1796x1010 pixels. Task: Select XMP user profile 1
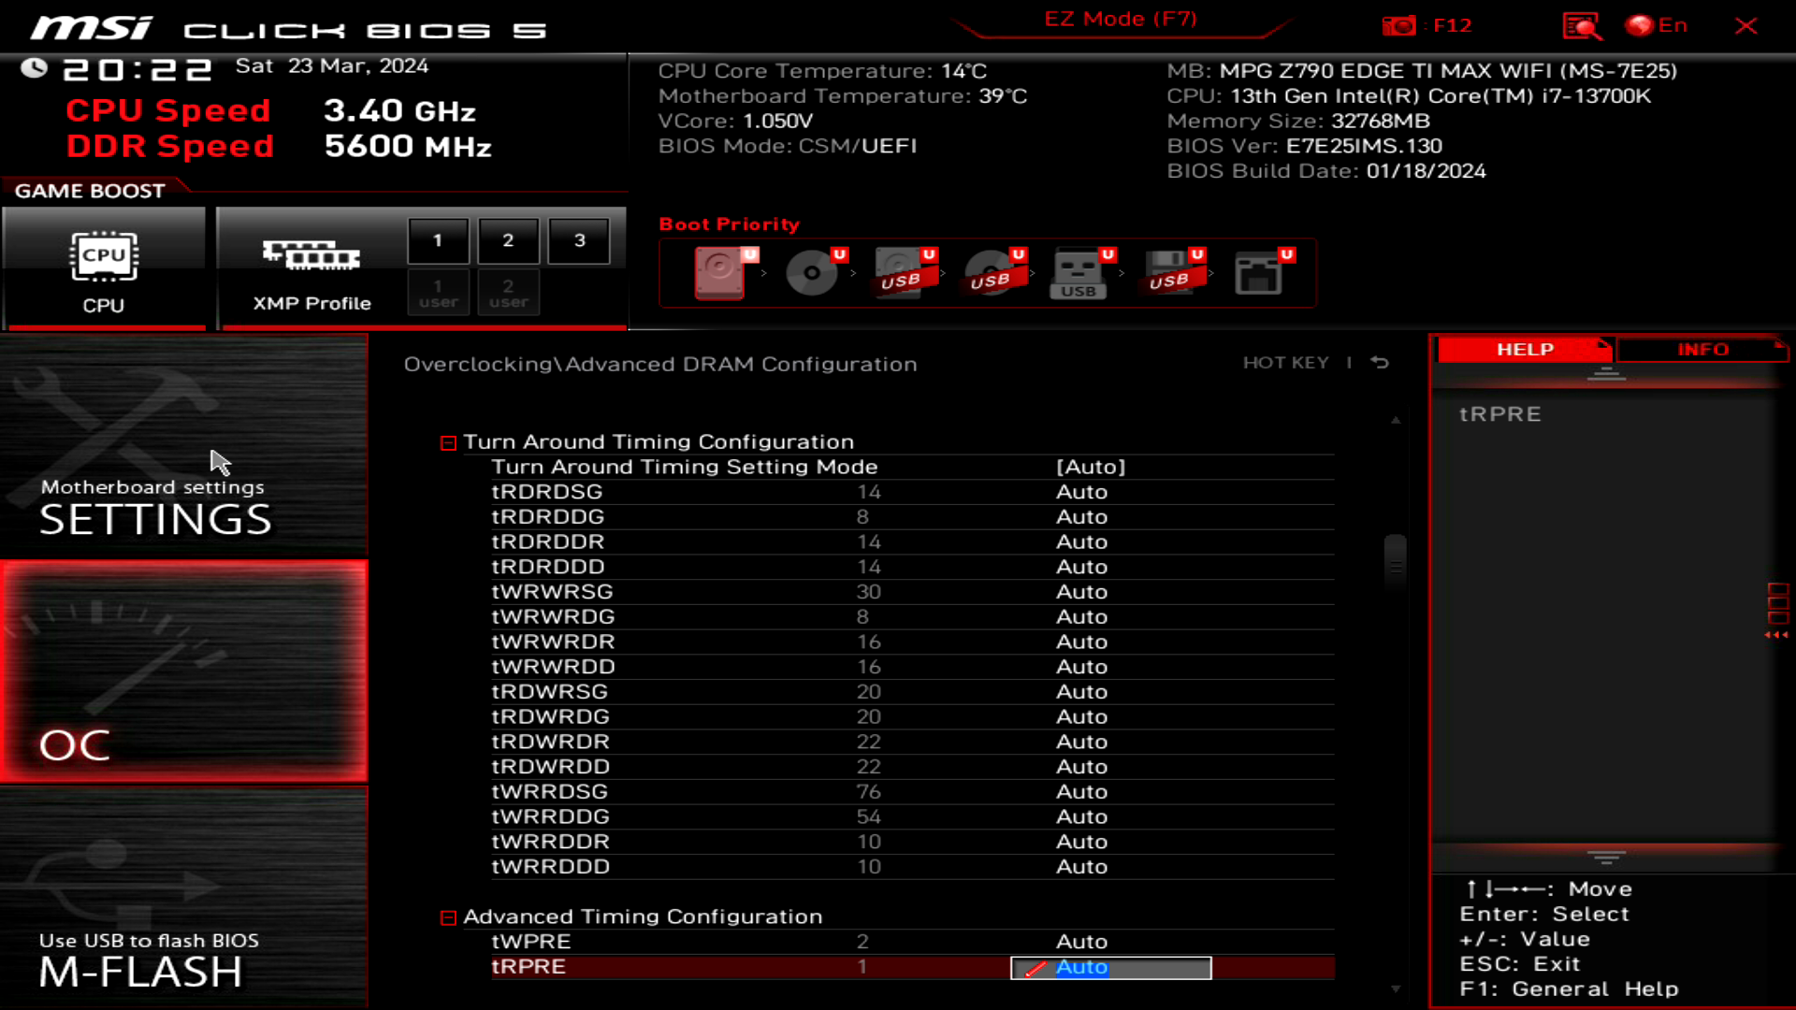tap(438, 293)
